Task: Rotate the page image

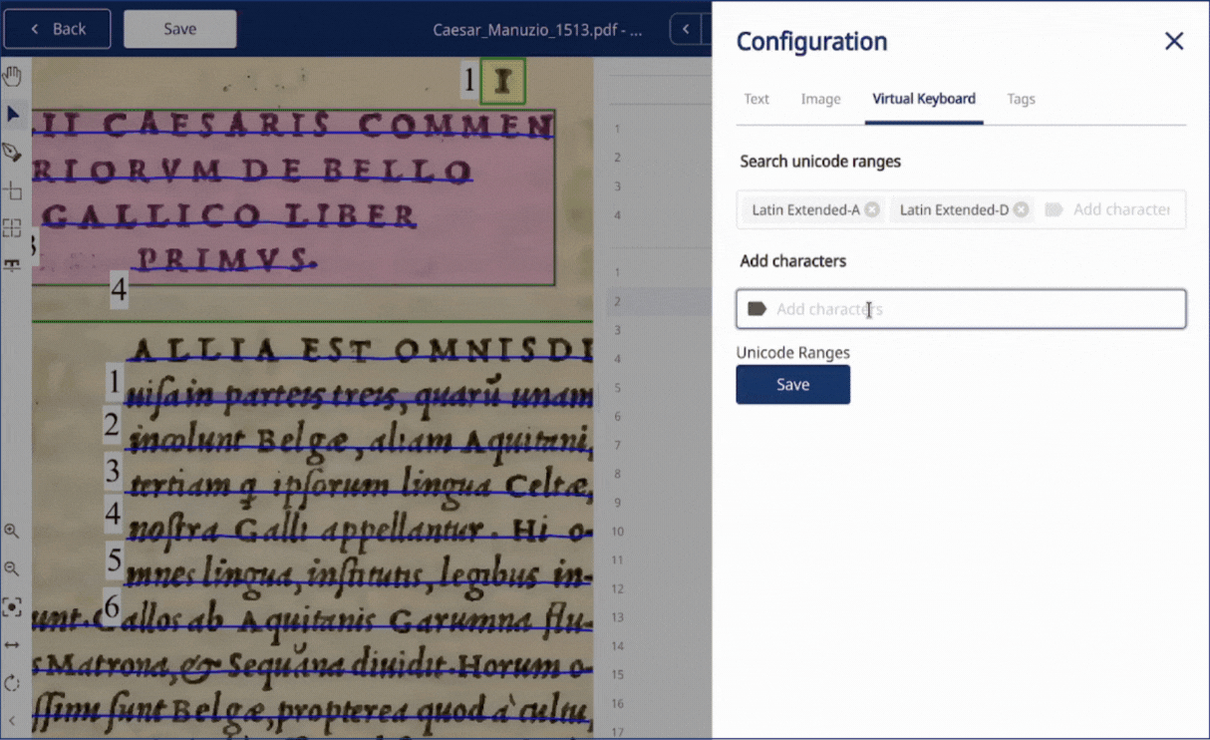Action: click(x=12, y=683)
